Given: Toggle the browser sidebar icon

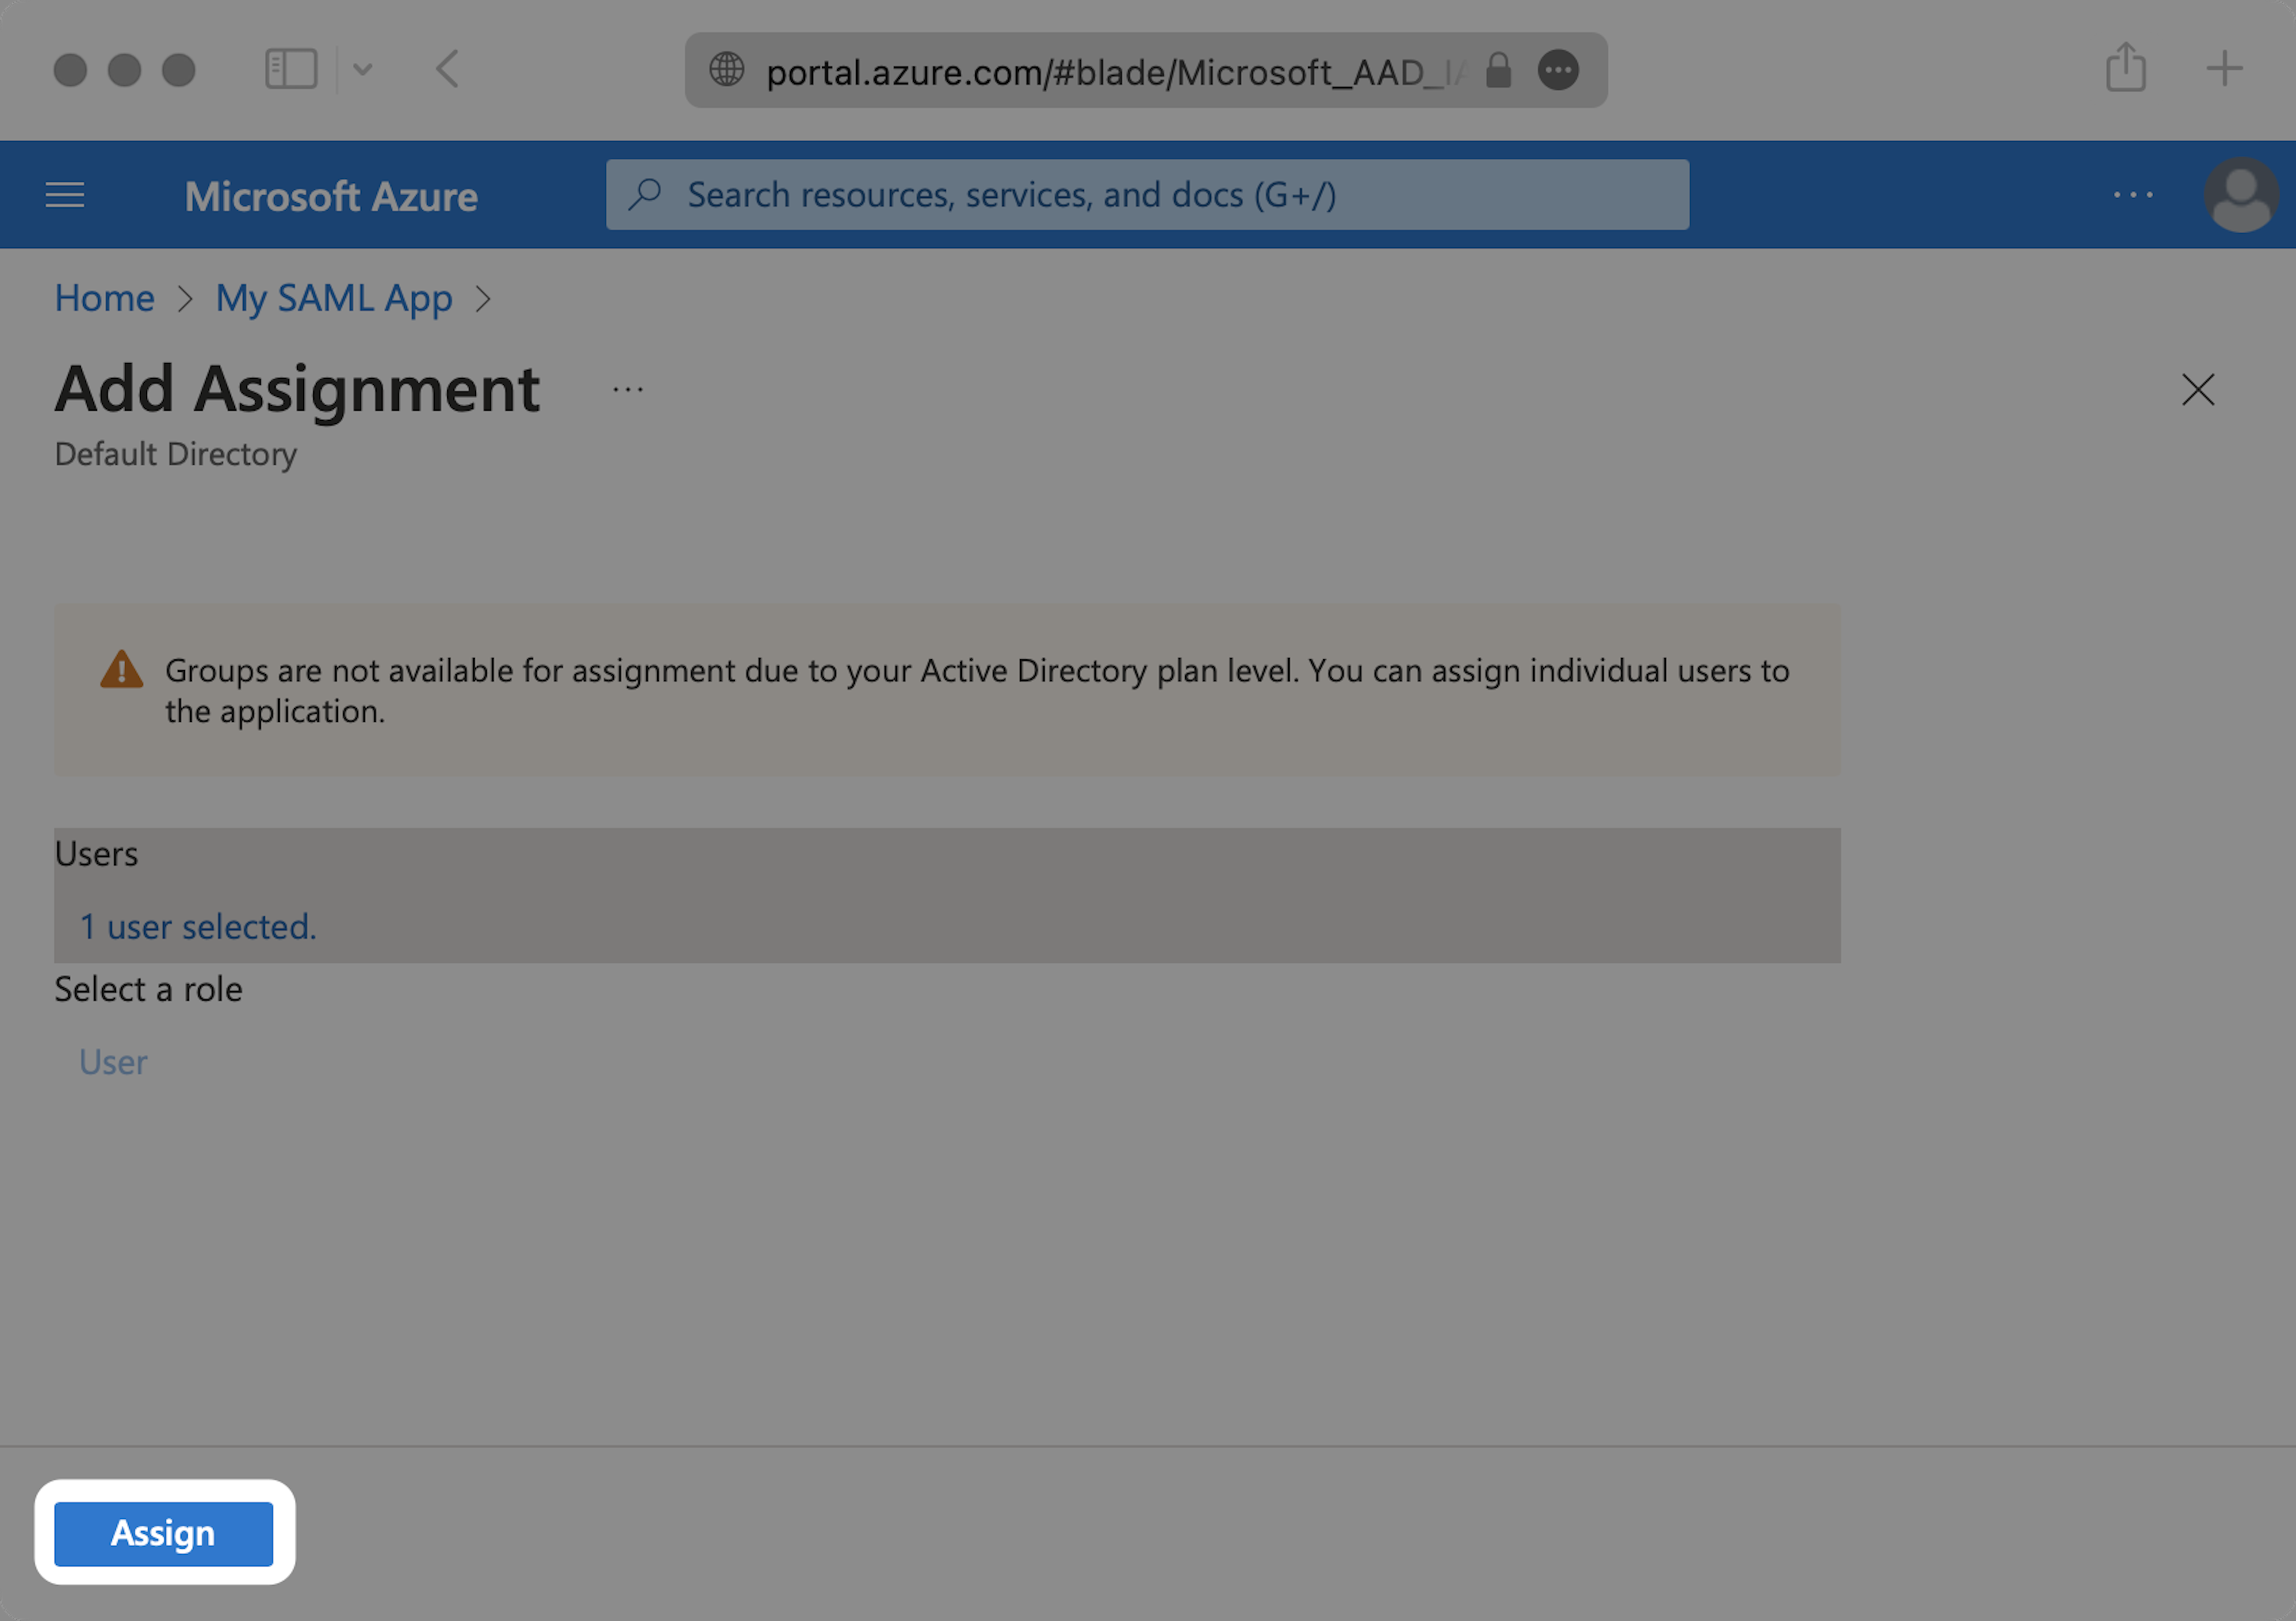Looking at the screenshot, I should pos(291,70).
